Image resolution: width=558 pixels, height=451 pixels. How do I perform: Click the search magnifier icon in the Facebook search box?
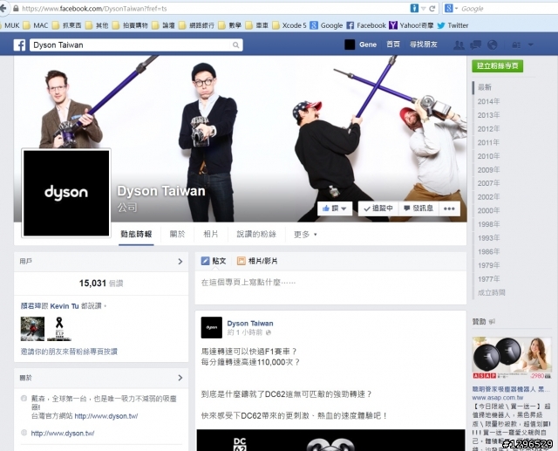point(235,44)
